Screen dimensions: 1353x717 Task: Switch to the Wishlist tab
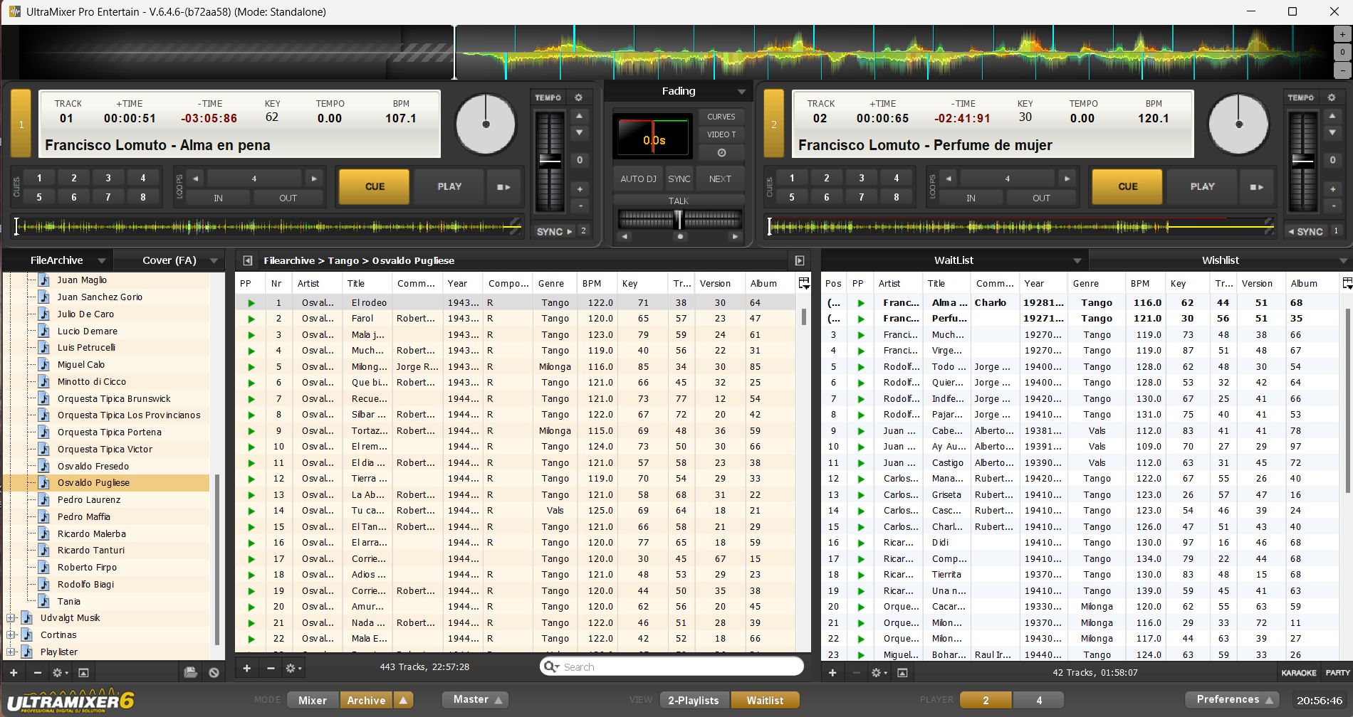click(x=1220, y=260)
